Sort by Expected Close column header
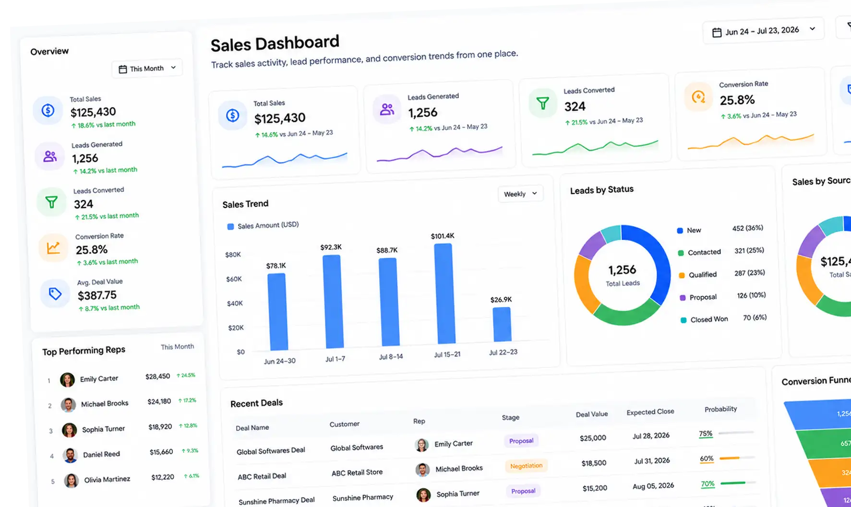Screen dimensions: 851x507 pyautogui.click(x=650, y=412)
